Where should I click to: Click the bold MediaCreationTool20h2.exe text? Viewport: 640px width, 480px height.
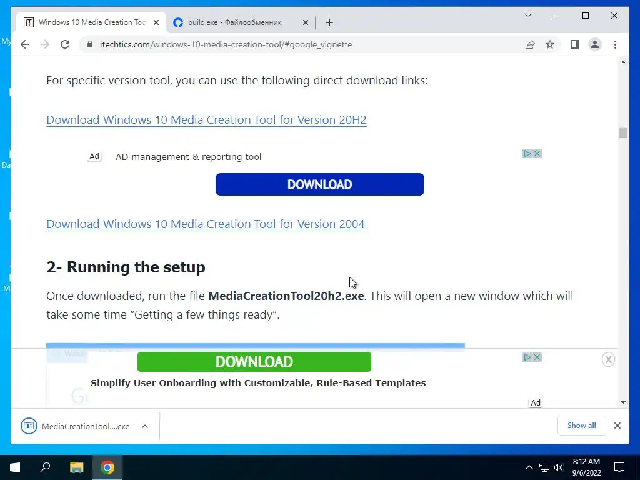(286, 296)
